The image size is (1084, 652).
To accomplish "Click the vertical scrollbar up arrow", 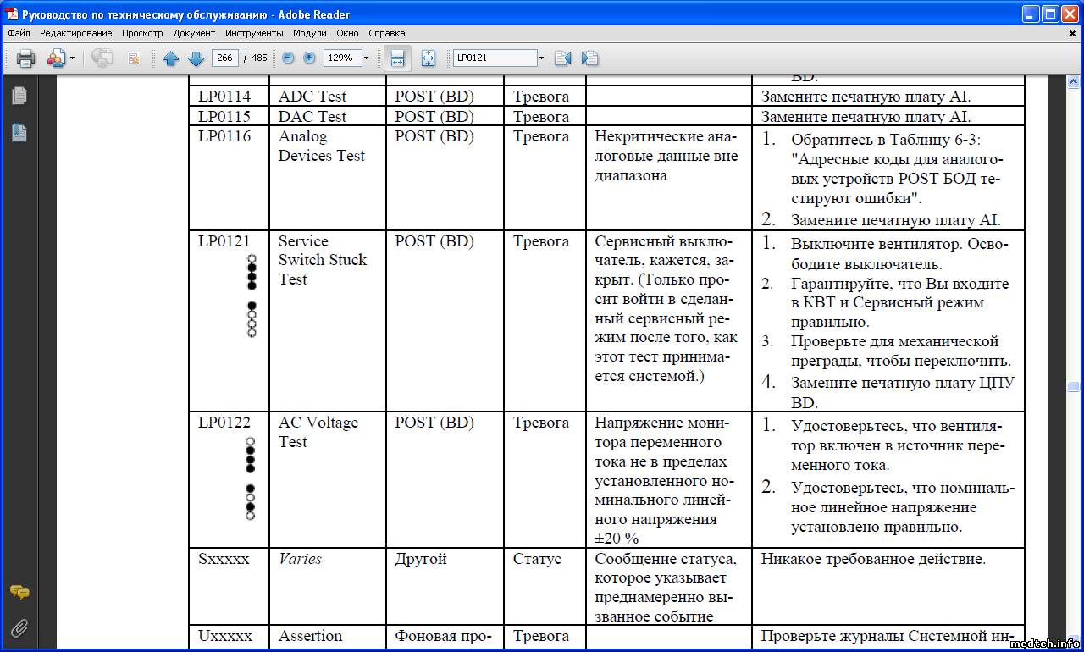I will pyautogui.click(x=1073, y=82).
